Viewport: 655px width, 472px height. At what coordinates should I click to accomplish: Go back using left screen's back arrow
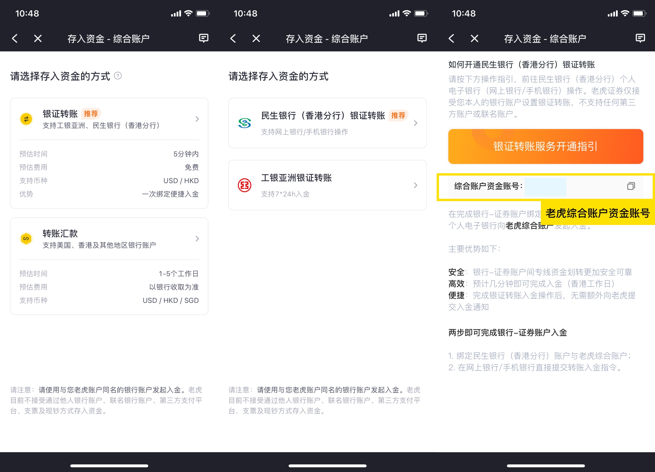click(x=15, y=38)
